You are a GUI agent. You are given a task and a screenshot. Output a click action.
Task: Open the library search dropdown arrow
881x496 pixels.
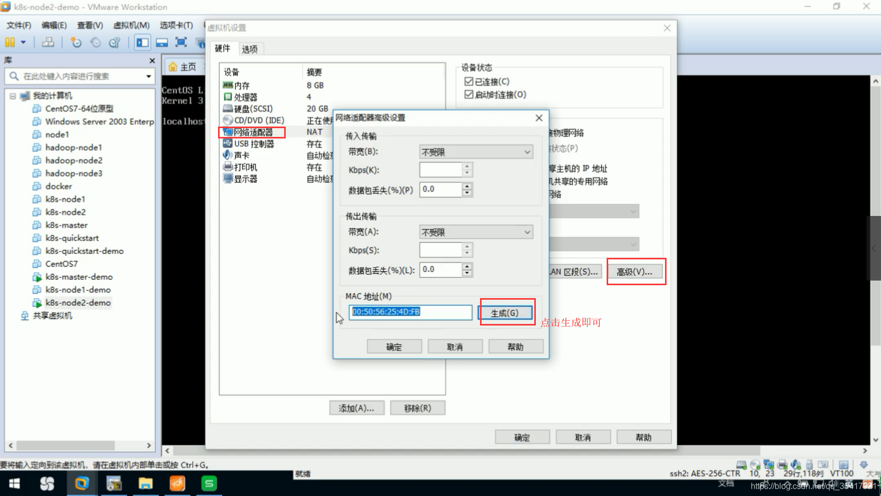click(149, 76)
